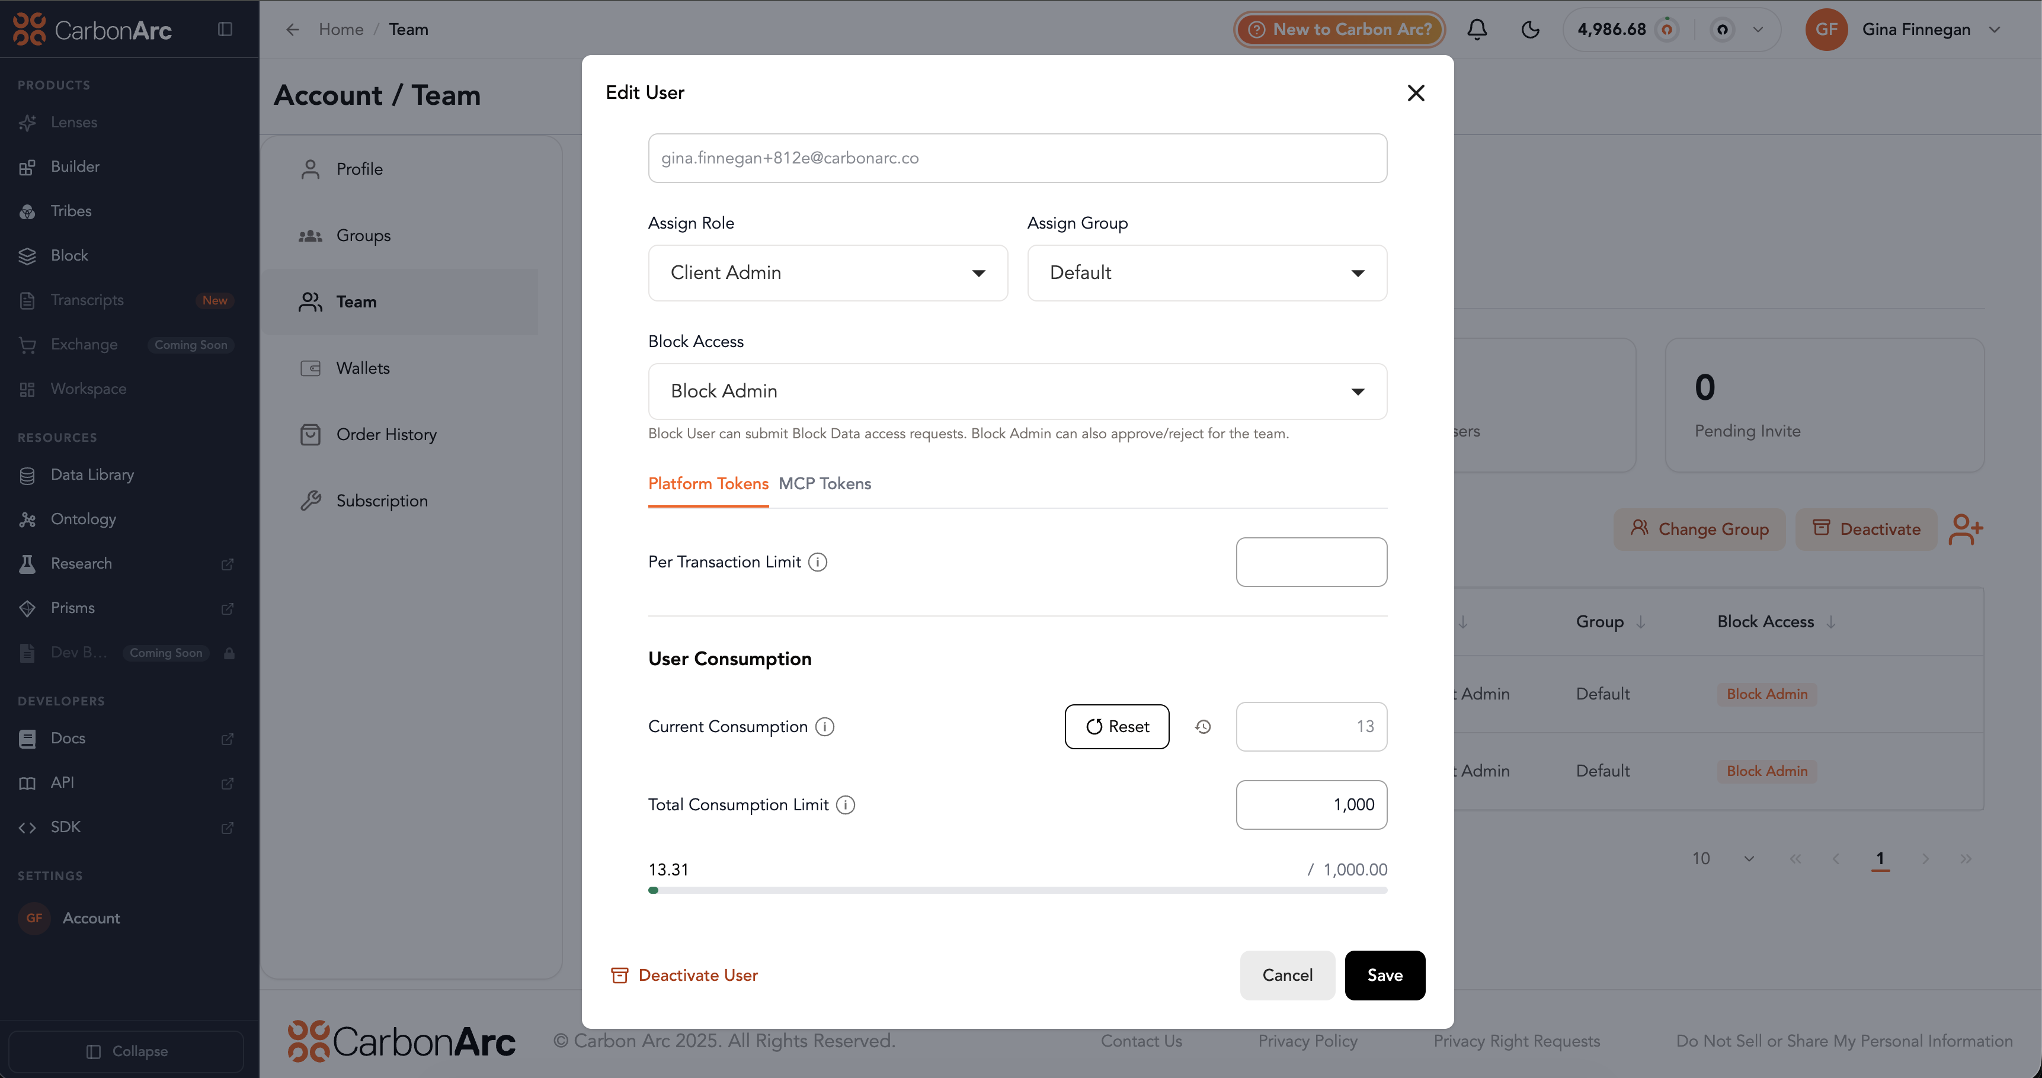Open Contact Us footer link
This screenshot has height=1078, width=2042.
[1141, 1041]
